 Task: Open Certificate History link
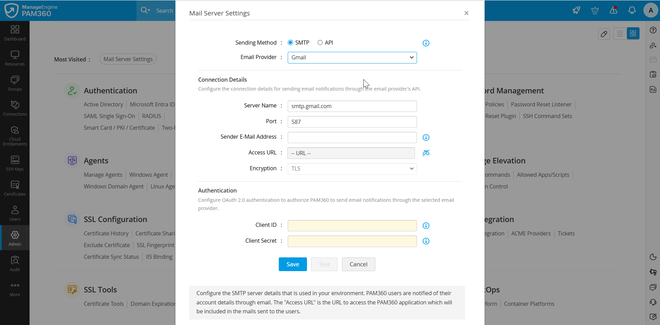(106, 233)
